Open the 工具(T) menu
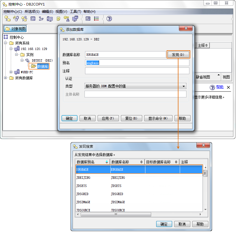 [75, 12]
